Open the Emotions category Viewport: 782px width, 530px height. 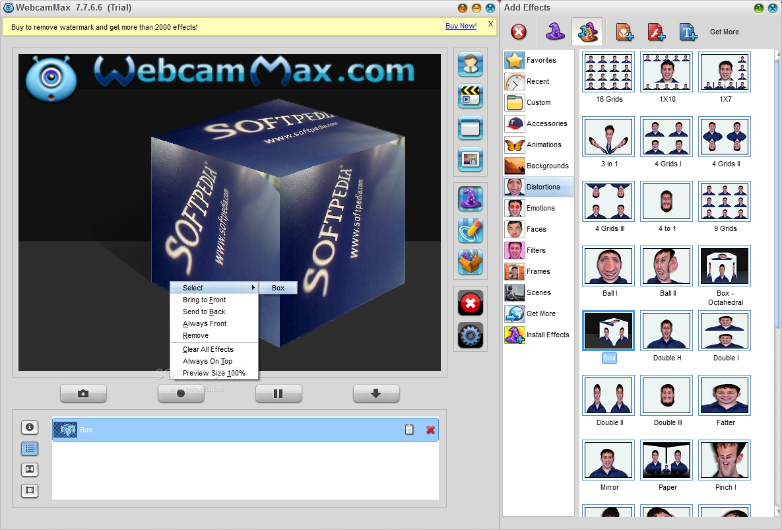pos(538,208)
